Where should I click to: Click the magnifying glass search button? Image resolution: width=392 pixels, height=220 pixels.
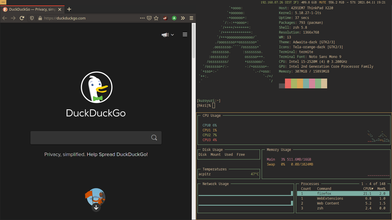pos(154,138)
